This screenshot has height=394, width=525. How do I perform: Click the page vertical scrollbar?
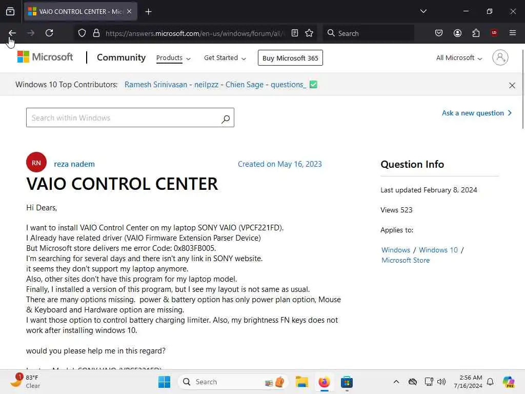(x=522, y=89)
